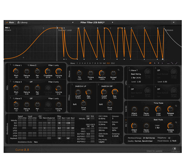
Task: Click Check for updates link
Action: (x=154, y=151)
